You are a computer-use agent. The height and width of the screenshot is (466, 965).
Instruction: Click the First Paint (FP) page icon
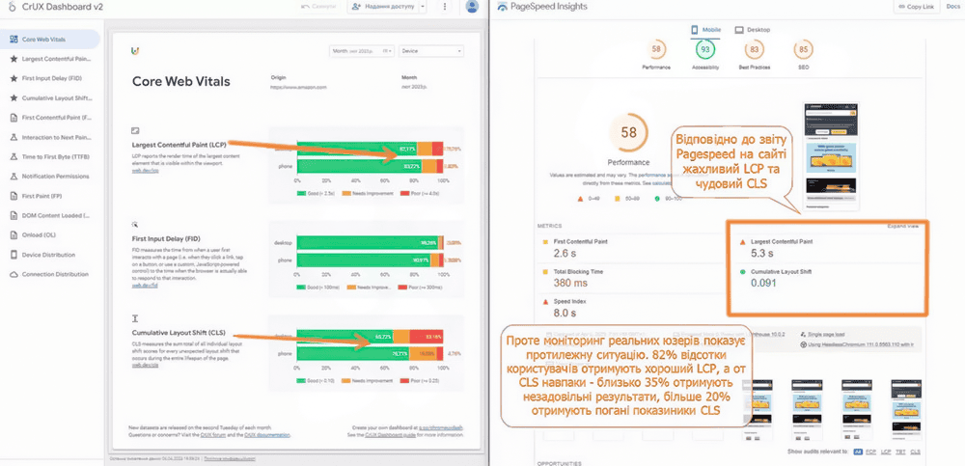coord(14,196)
